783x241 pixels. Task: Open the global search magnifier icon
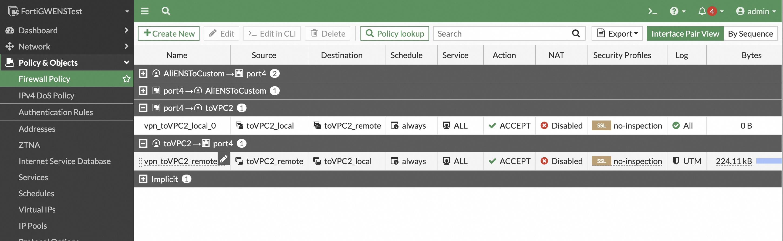pyautogui.click(x=166, y=11)
